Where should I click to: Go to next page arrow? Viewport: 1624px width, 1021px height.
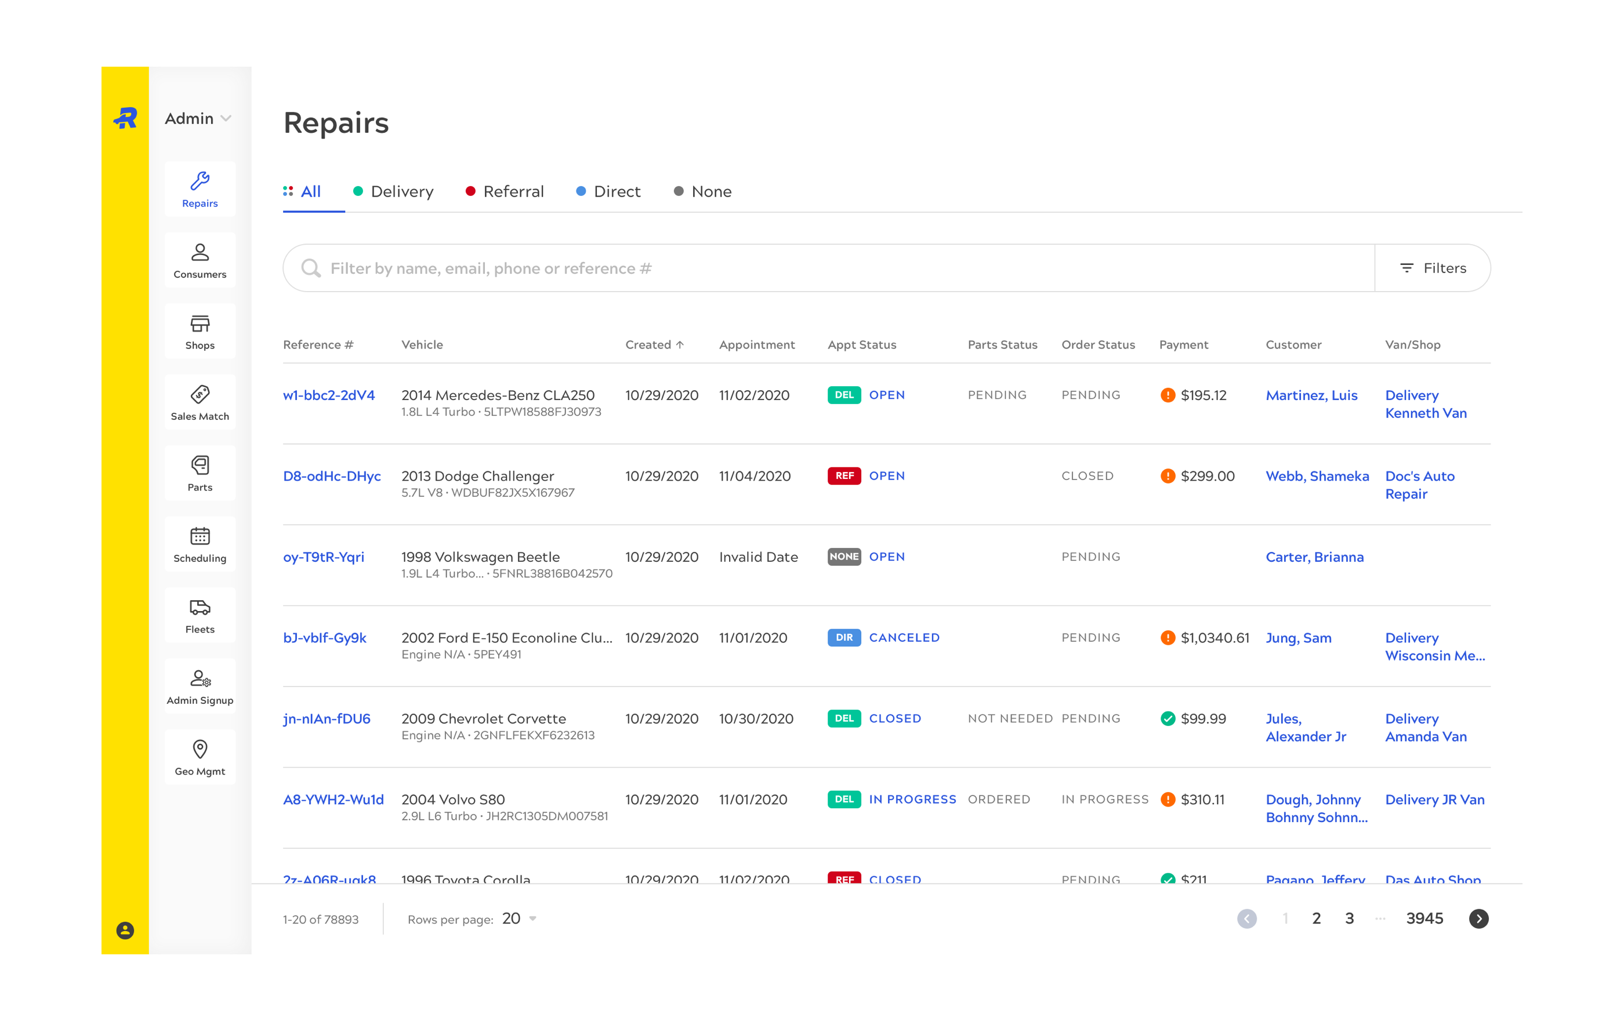coord(1478,918)
